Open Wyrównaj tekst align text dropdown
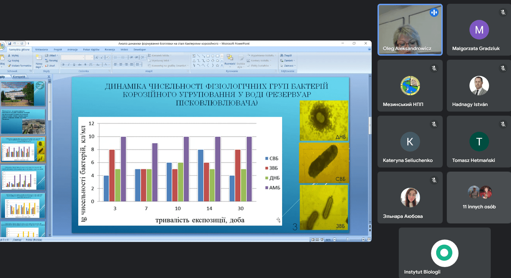Screen dimensions: 511x278 tap(160, 60)
